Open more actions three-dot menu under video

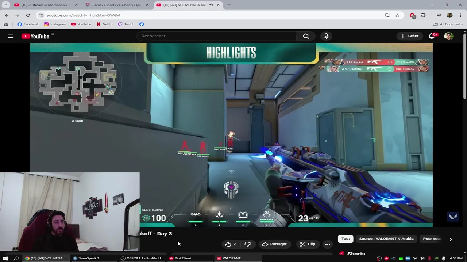coord(328,244)
